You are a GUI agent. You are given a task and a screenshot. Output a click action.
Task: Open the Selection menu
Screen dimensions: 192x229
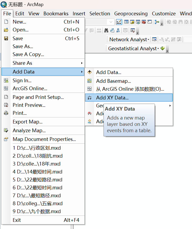pyautogui.click(x=100, y=13)
